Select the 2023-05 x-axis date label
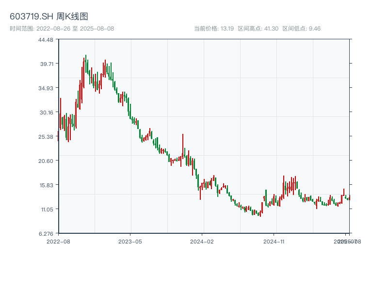This screenshot has width=388, height=291. tap(130, 241)
